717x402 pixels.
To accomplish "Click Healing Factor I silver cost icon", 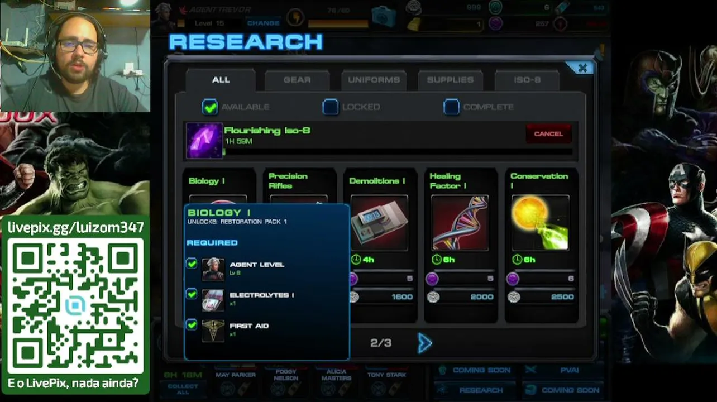I will tap(433, 297).
